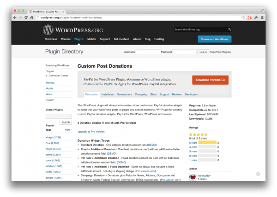
Task: Click the yellow 5 stars rating bar
Action: (x=207, y=142)
